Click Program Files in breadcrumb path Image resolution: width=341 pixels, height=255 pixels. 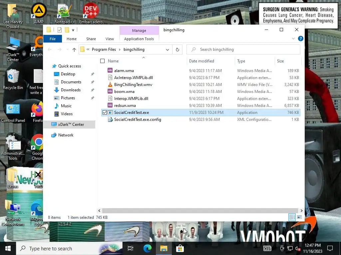coord(104,49)
